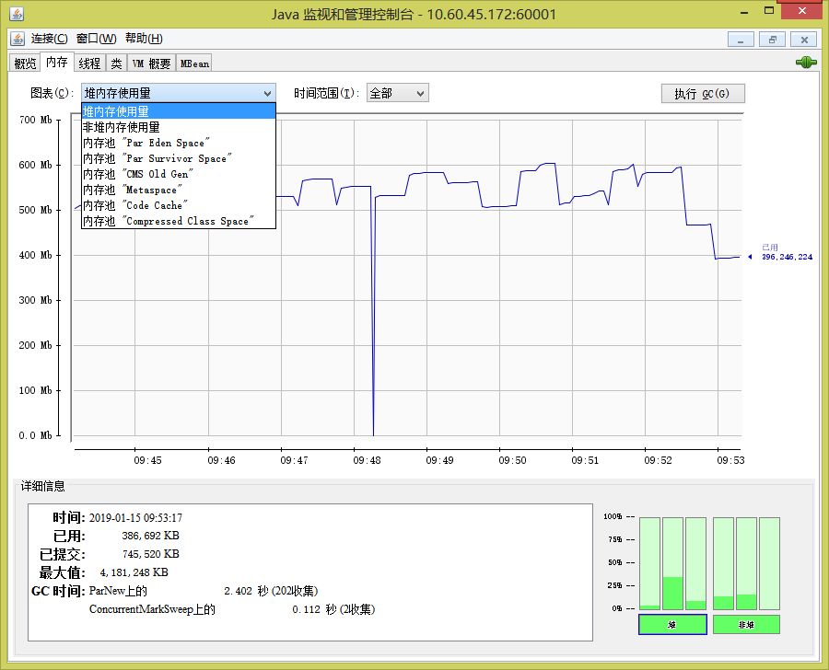Switch to the 内存 tab

tap(57, 63)
